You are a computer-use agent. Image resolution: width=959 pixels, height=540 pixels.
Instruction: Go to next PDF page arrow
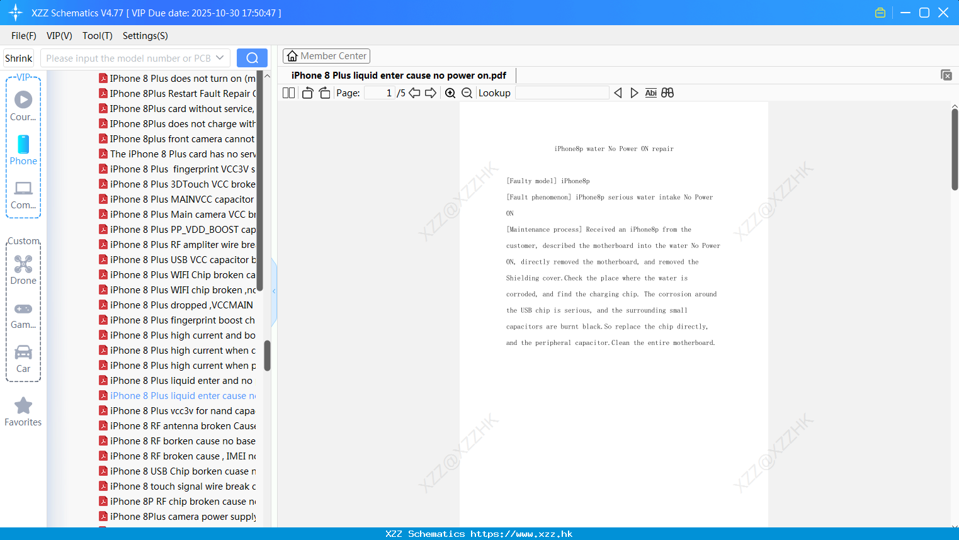point(431,93)
